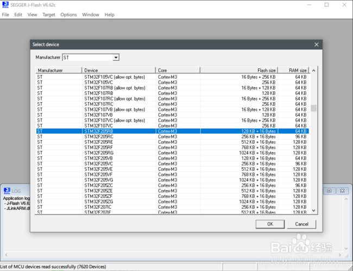The width and height of the screenshot is (353, 271).
Task: Click the Manufacturer combo box showing ST
Action: (x=91, y=58)
